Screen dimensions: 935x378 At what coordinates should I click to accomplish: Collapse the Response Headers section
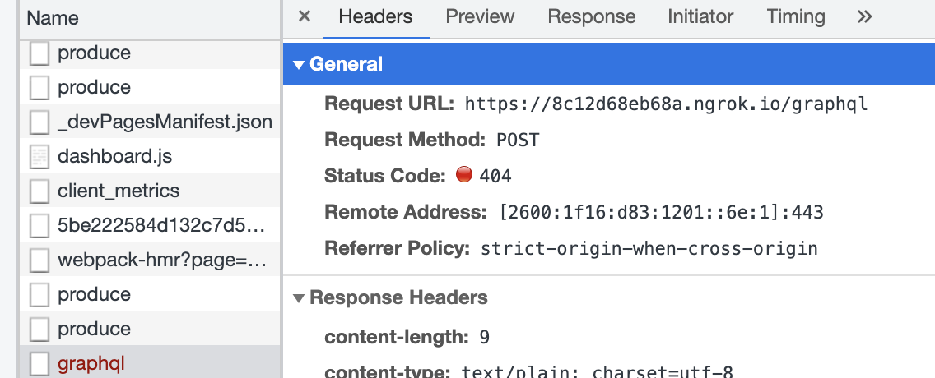299,297
